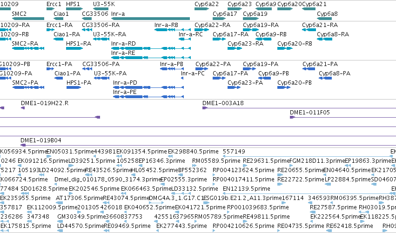This screenshot has height=233, width=396.
Task: Select transcript Inr-a-RB label
Action: 167,25
